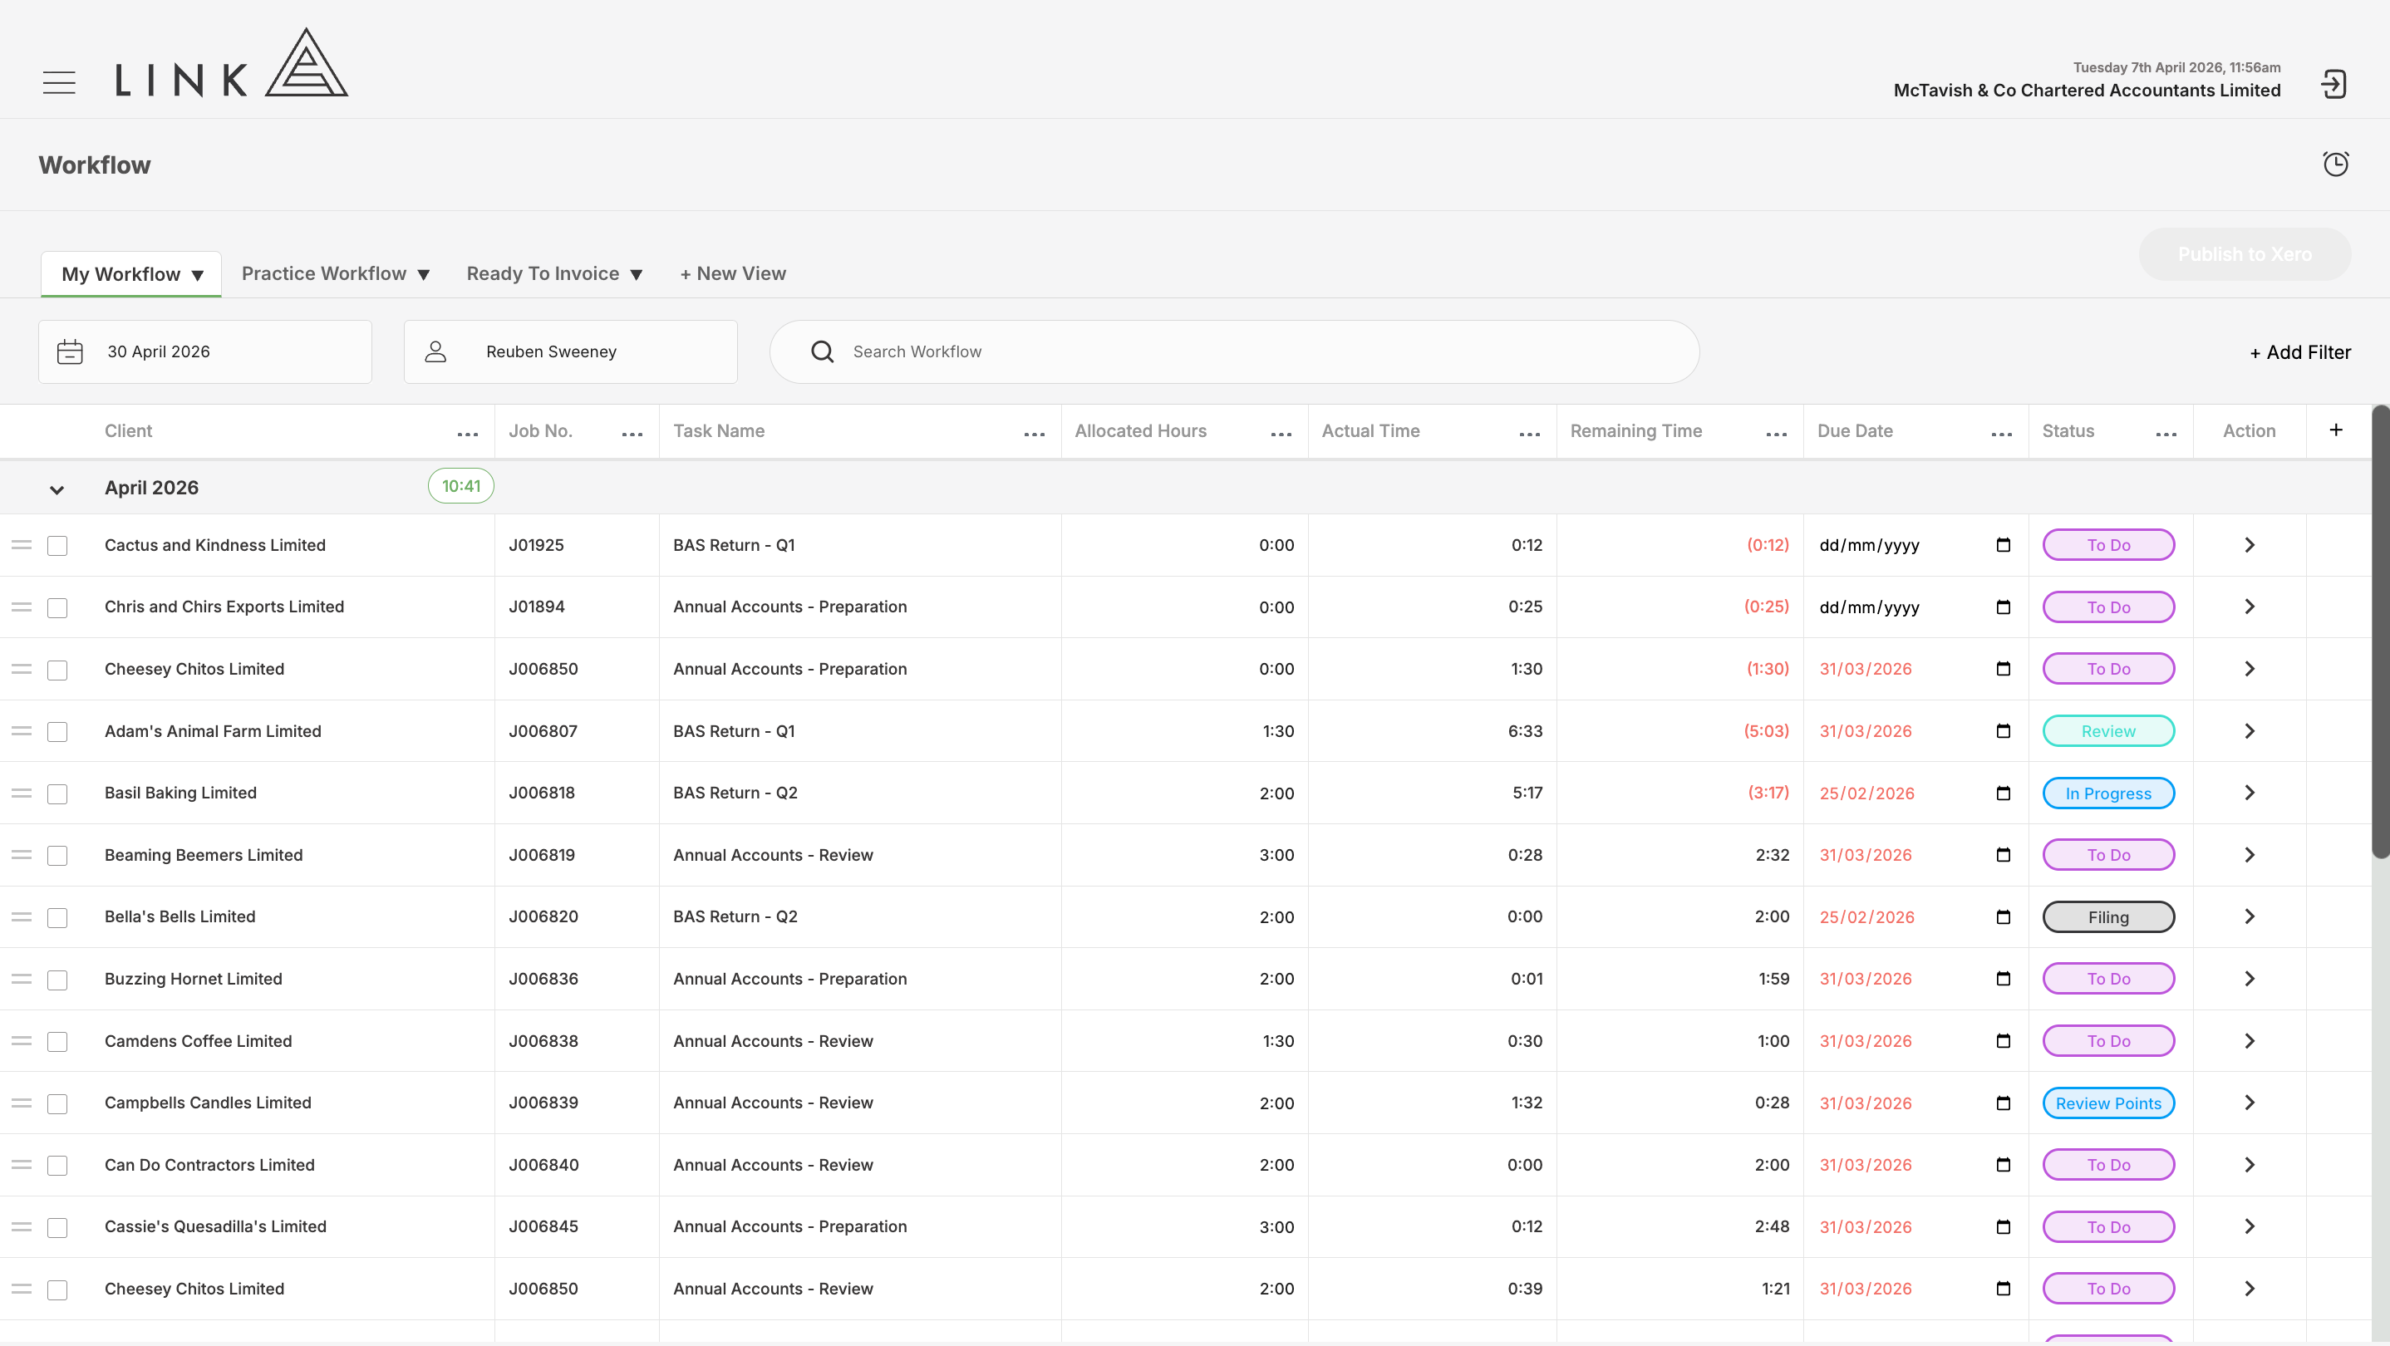Screen dimensions: 2390x1346
Task: Click the logout icon beside company name
Action: click(2334, 85)
